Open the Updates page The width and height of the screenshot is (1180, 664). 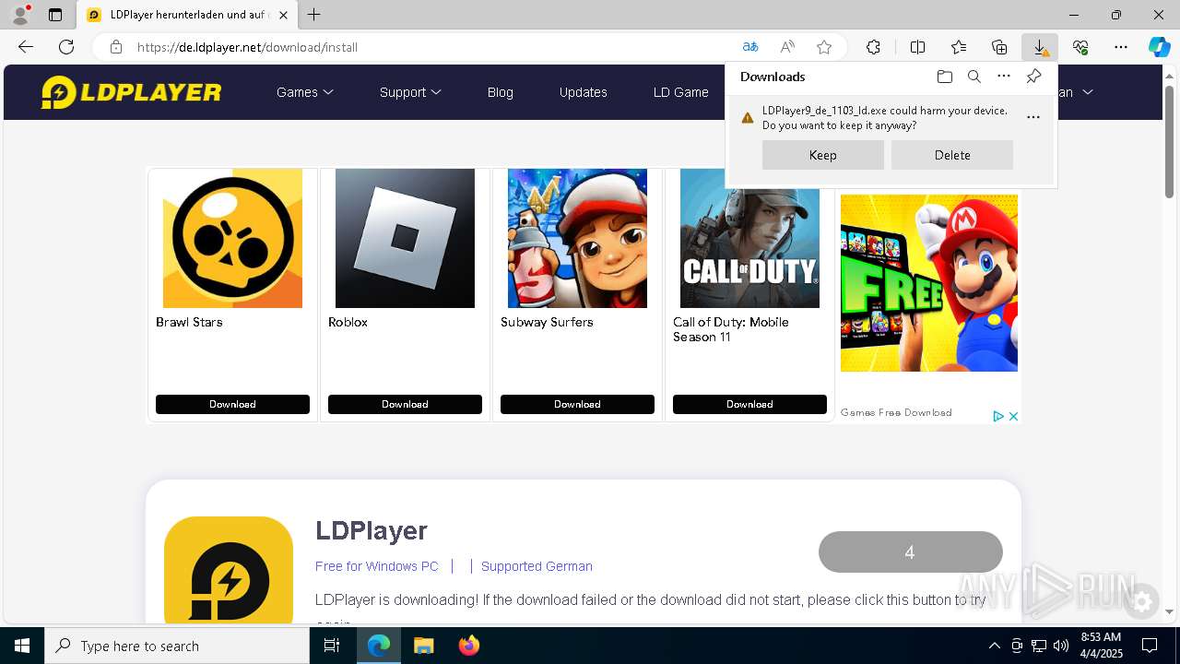[583, 92]
